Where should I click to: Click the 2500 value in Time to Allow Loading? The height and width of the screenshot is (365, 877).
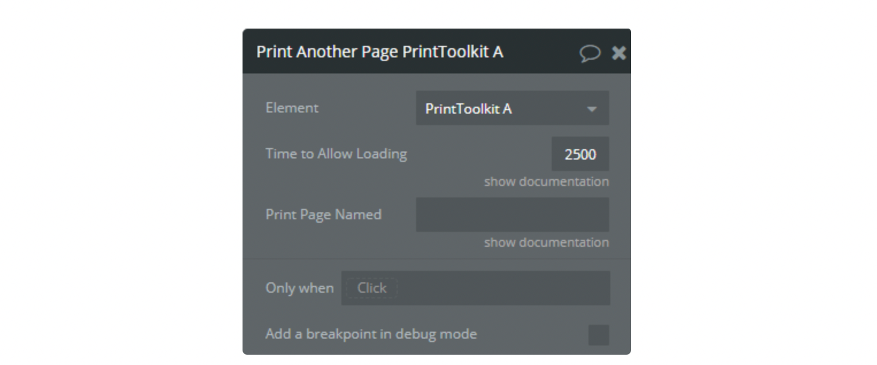coord(580,154)
